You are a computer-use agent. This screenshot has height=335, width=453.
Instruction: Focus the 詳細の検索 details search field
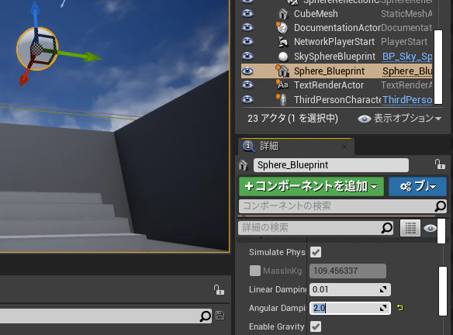click(x=309, y=228)
